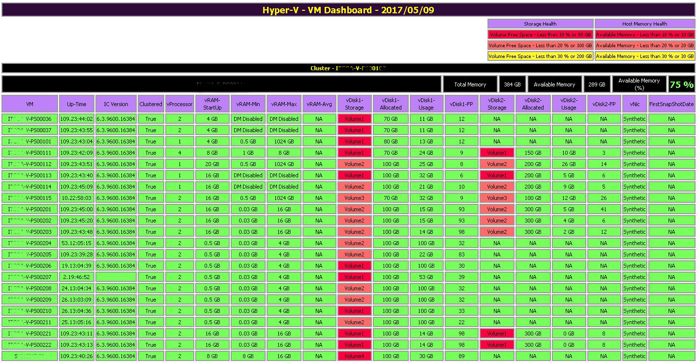698x362 pixels.
Task: Click yellow Available Memory less than 30% legend
Action: [x=644, y=56]
